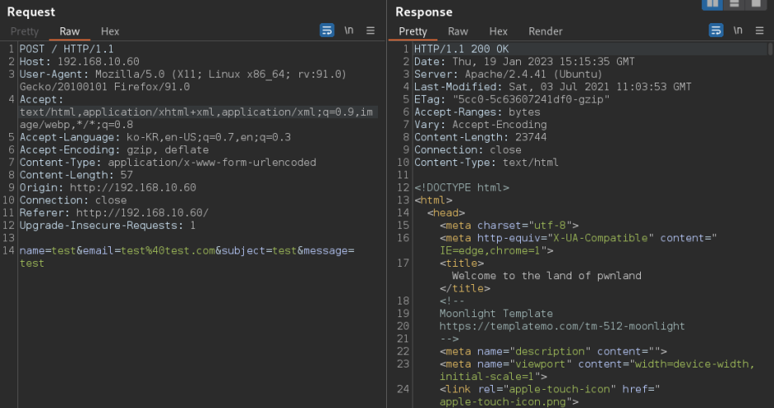Click 'Last-Modified: Sat, 03 Jul 2021' header
The width and height of the screenshot is (774, 408).
point(553,87)
